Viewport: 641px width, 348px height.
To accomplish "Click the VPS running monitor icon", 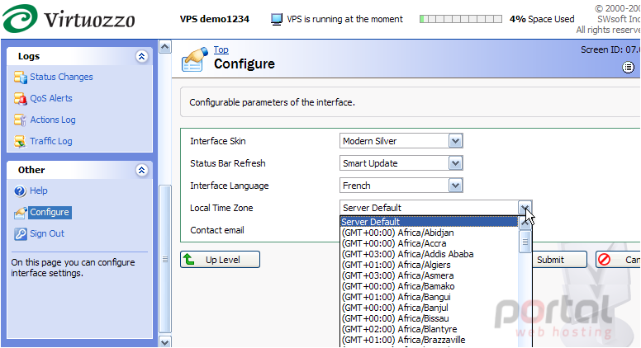I will (x=277, y=19).
